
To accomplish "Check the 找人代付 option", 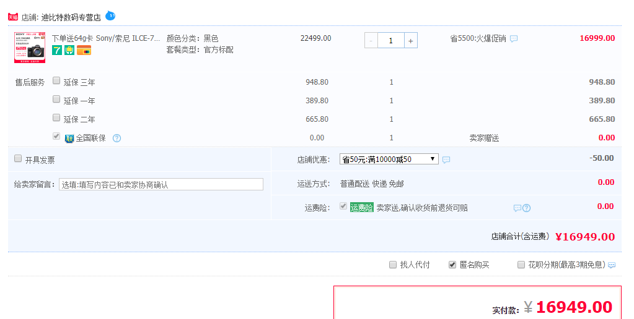I will tap(393, 265).
